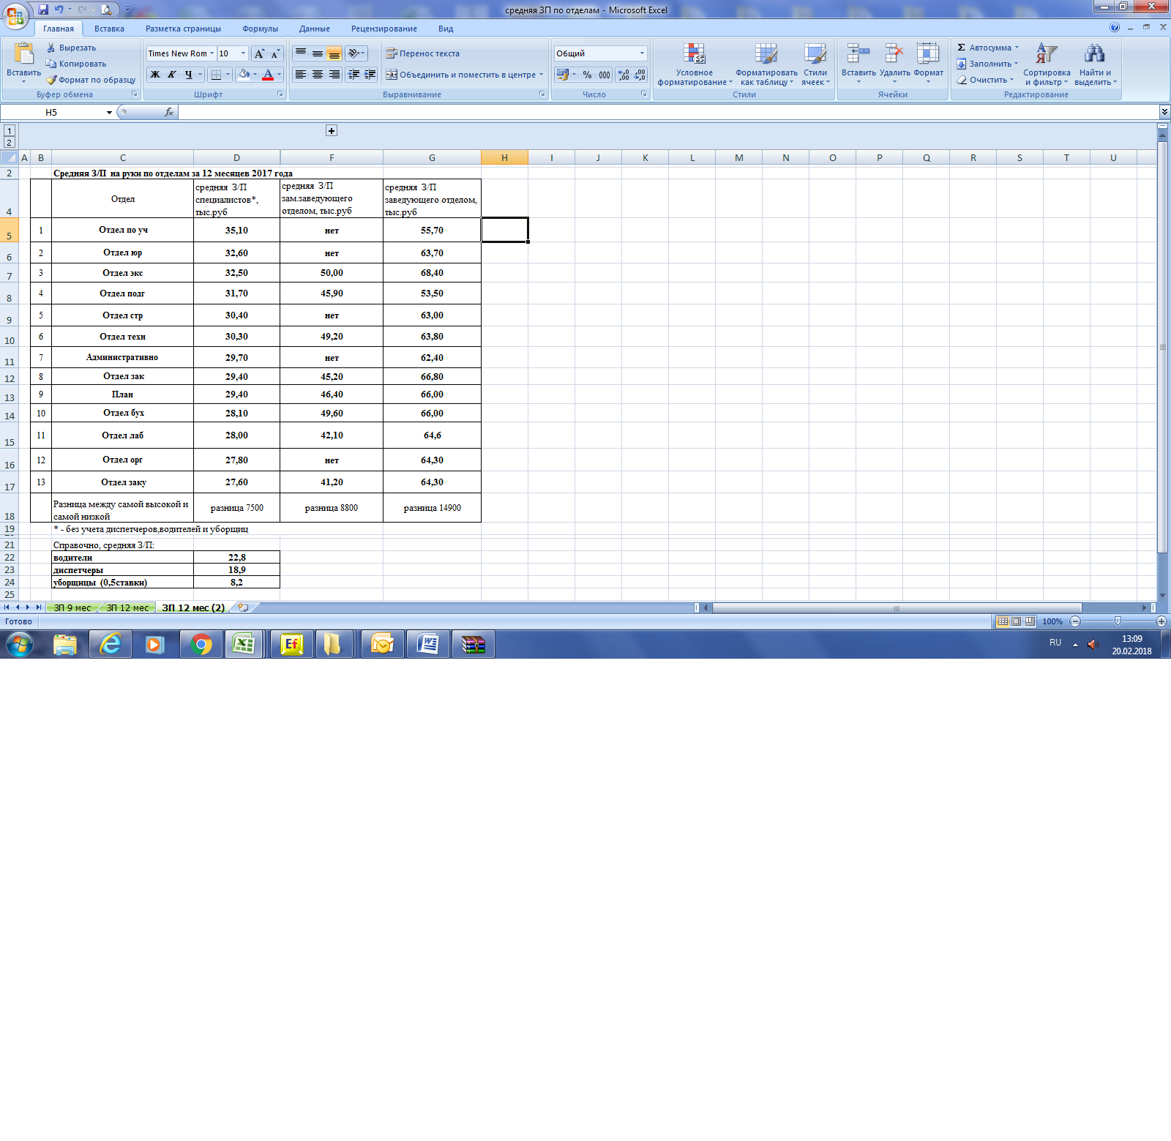Toggle underline Ч formatting
This screenshot has width=1171, height=1141.
point(189,75)
